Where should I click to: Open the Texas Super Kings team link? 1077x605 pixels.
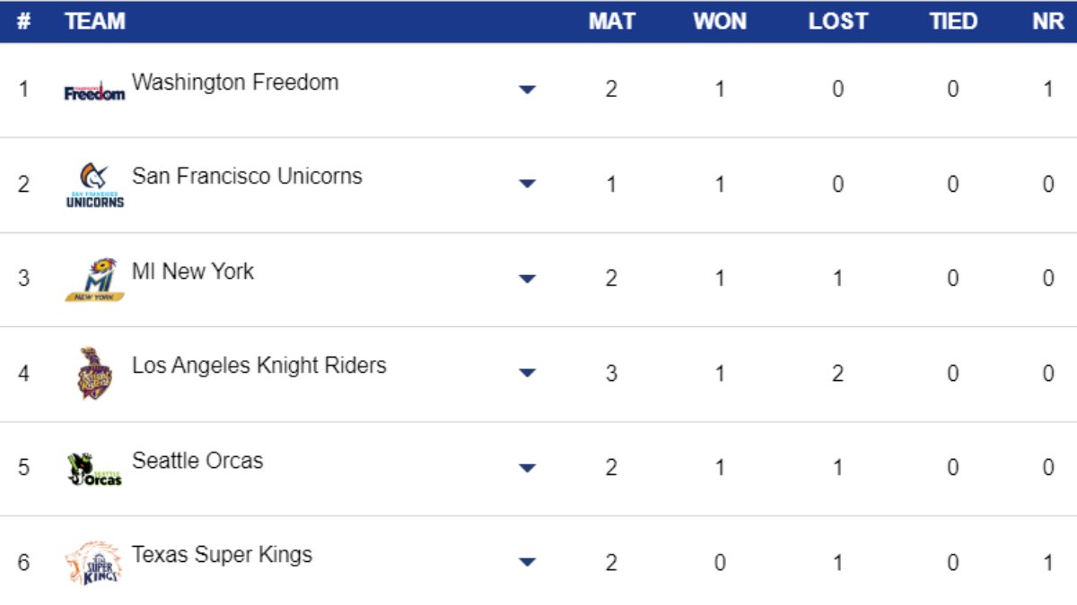222,555
